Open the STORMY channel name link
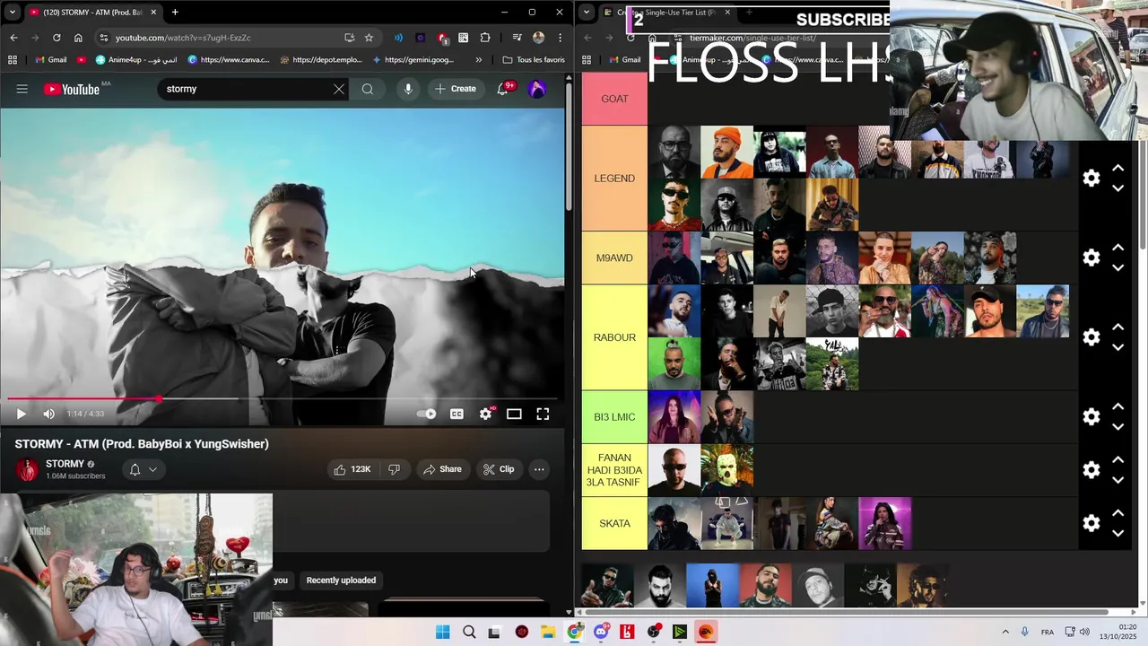Image resolution: width=1148 pixels, height=646 pixels. pos(65,464)
